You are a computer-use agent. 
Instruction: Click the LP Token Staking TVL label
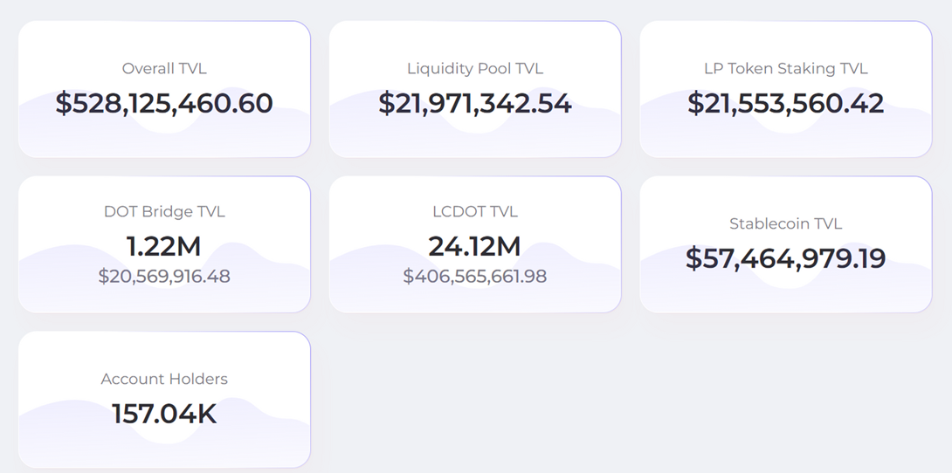(x=786, y=68)
